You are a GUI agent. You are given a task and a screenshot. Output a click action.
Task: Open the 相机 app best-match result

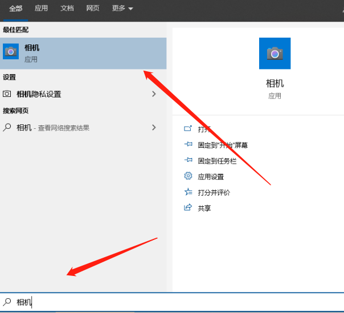(83, 54)
